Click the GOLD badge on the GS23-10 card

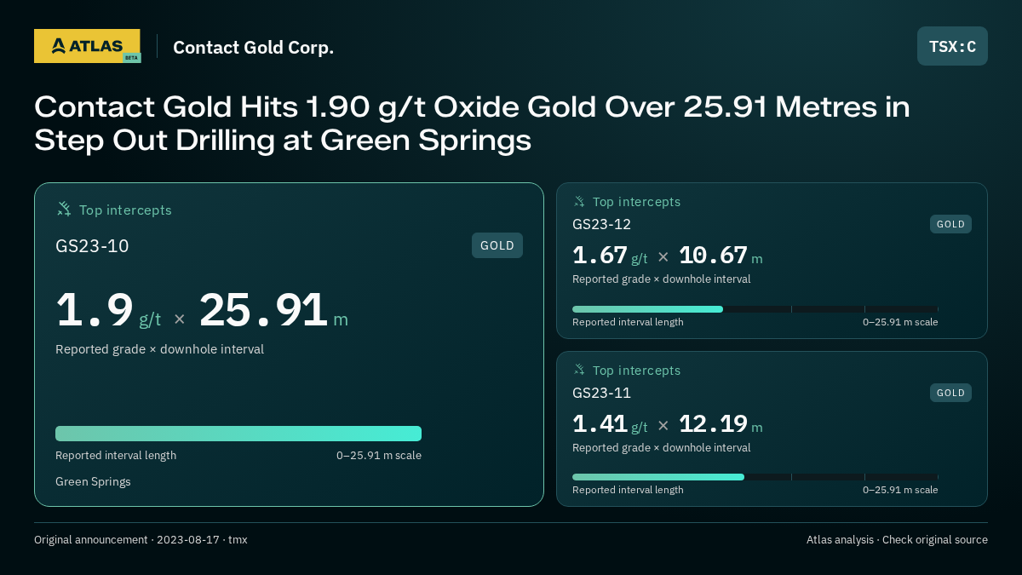(x=497, y=245)
